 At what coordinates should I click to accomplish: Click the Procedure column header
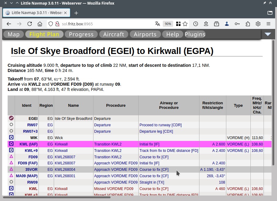click(116, 105)
